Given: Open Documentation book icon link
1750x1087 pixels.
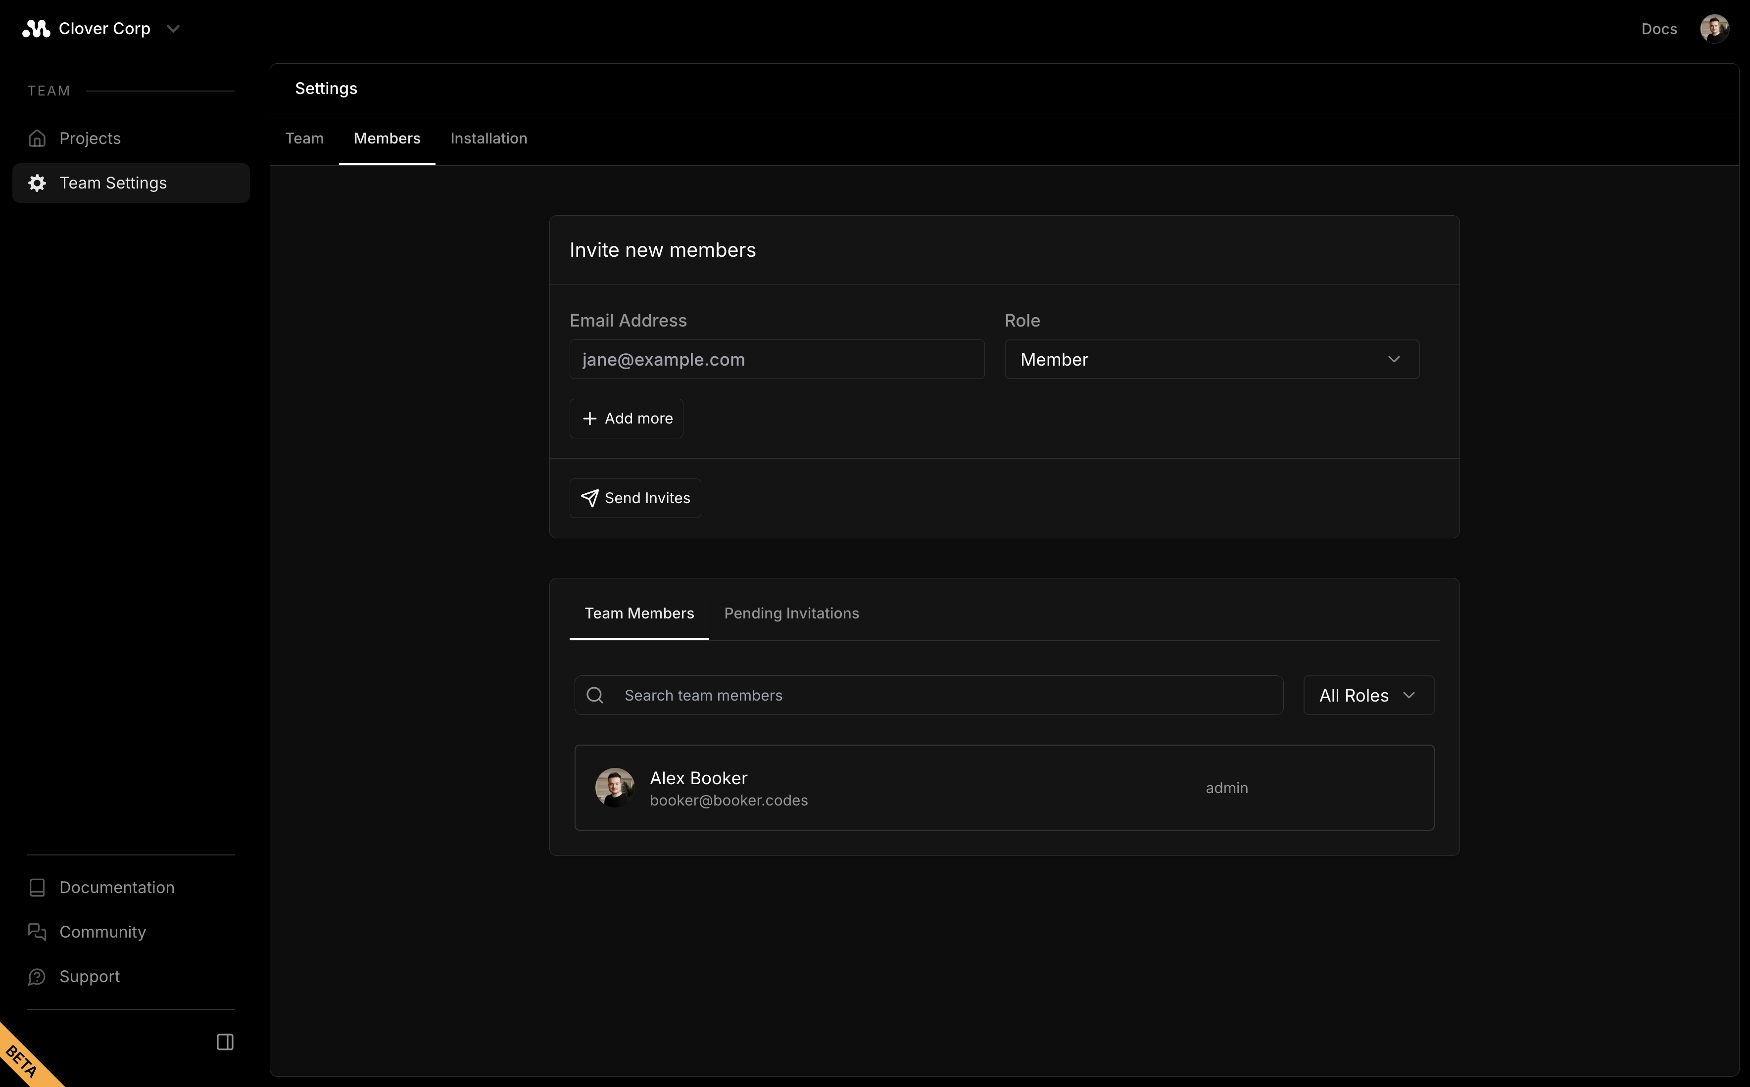Looking at the screenshot, I should pyautogui.click(x=38, y=887).
